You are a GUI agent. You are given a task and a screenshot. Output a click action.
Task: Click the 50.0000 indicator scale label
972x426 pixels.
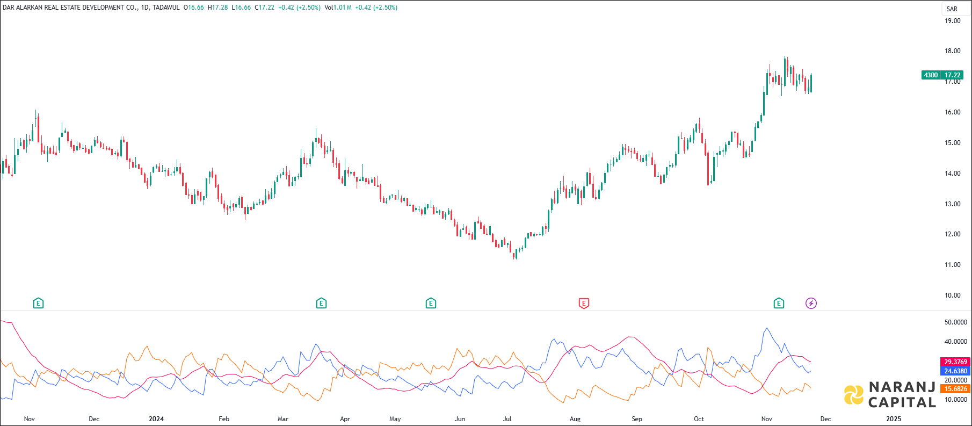pyautogui.click(x=956, y=322)
